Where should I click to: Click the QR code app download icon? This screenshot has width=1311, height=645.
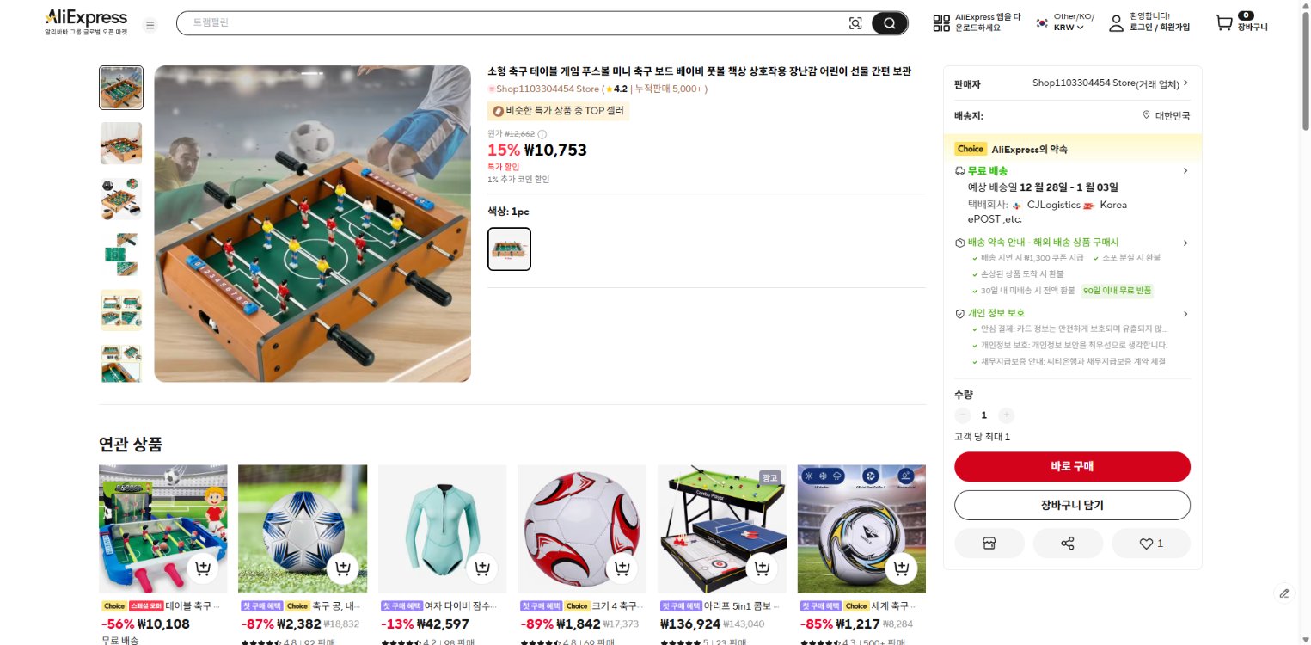click(x=941, y=23)
